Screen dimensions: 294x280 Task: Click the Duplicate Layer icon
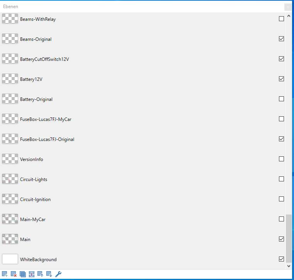[x=22, y=274]
